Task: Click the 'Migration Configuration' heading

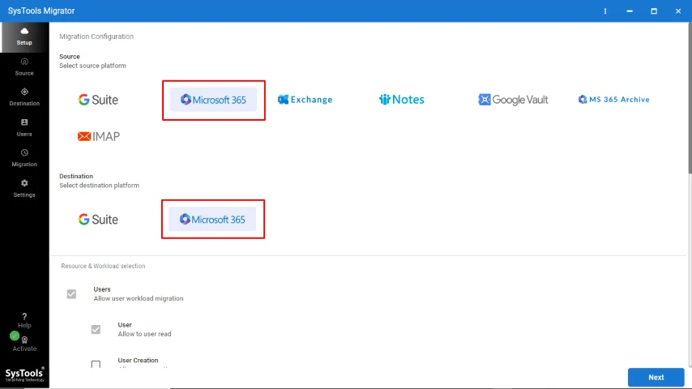Action: 96,36
